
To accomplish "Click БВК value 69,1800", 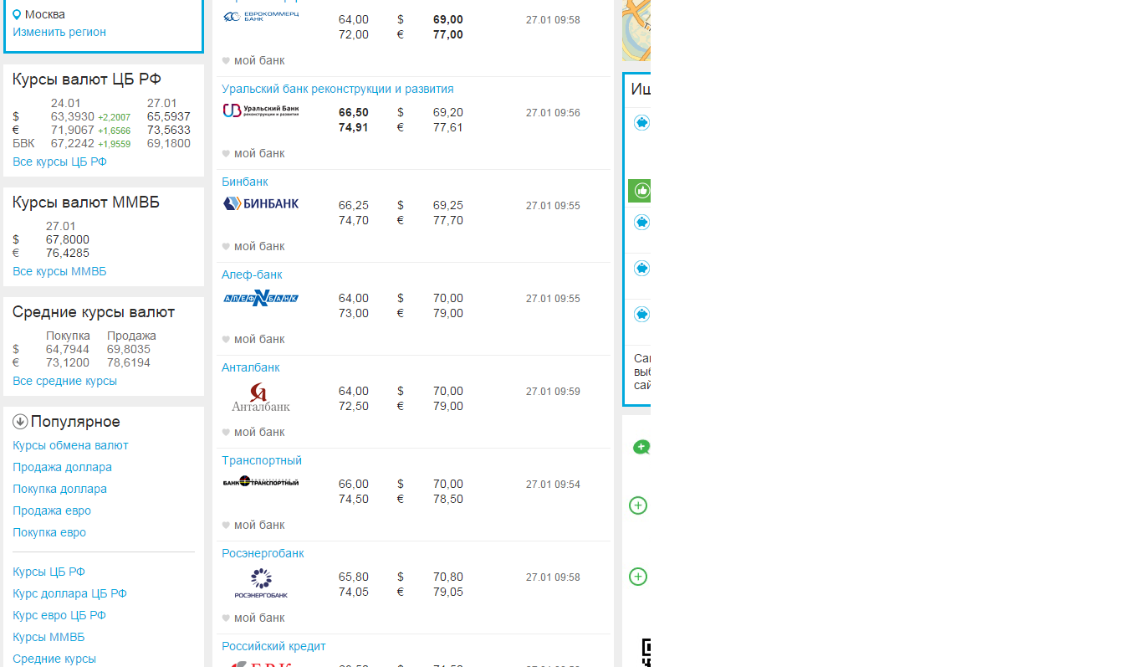I will [x=169, y=143].
